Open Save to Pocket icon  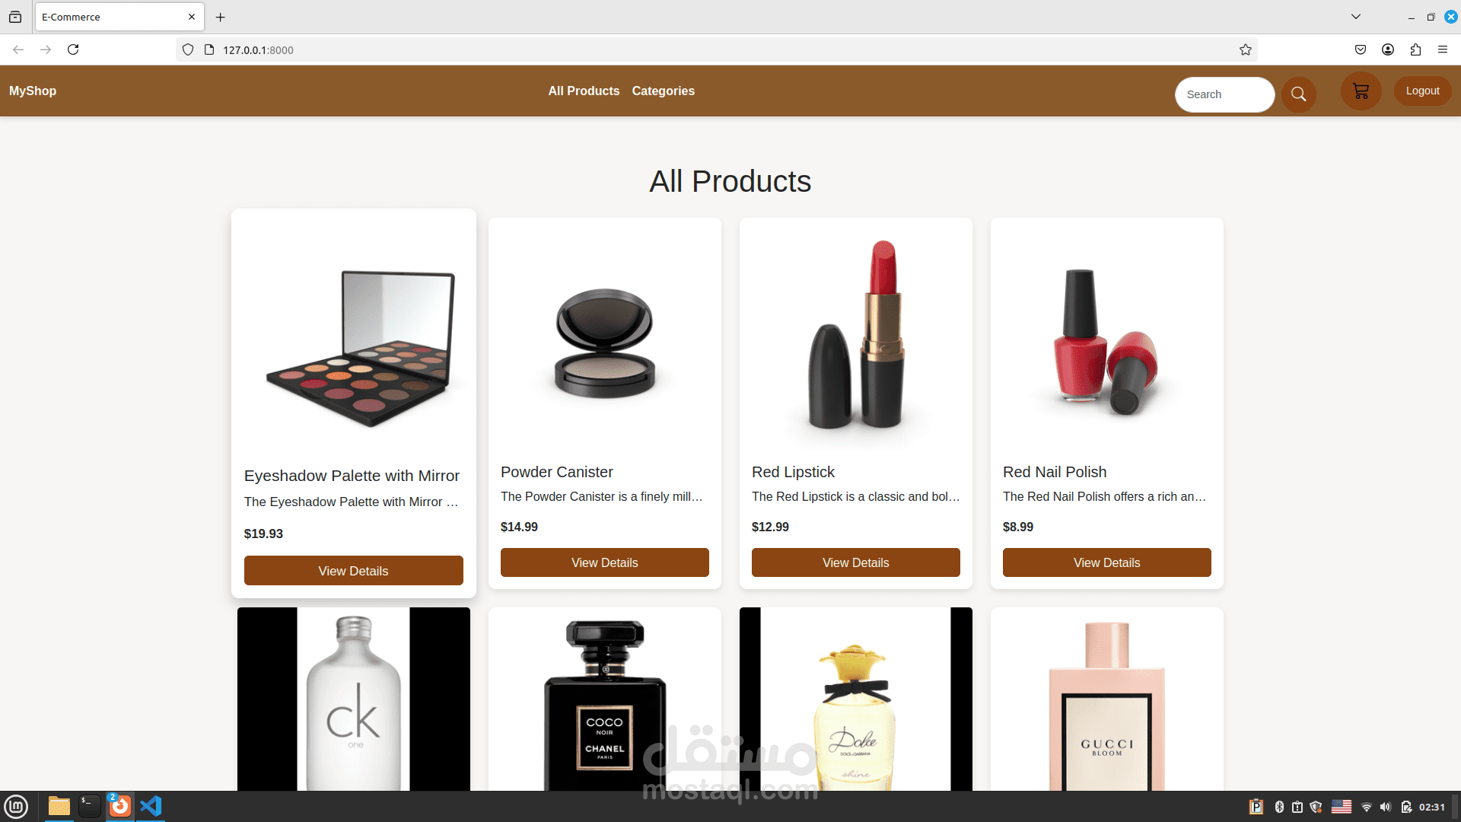click(1361, 49)
